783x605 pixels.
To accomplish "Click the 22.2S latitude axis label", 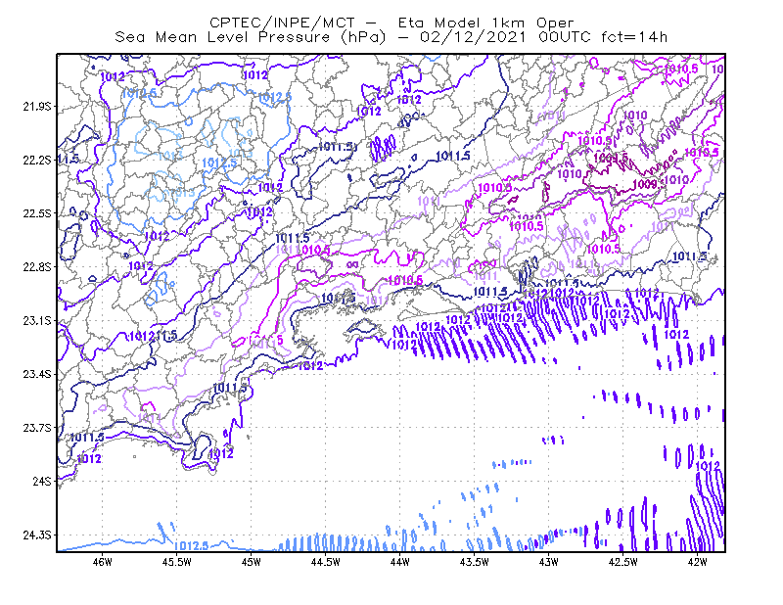I will (37, 160).
